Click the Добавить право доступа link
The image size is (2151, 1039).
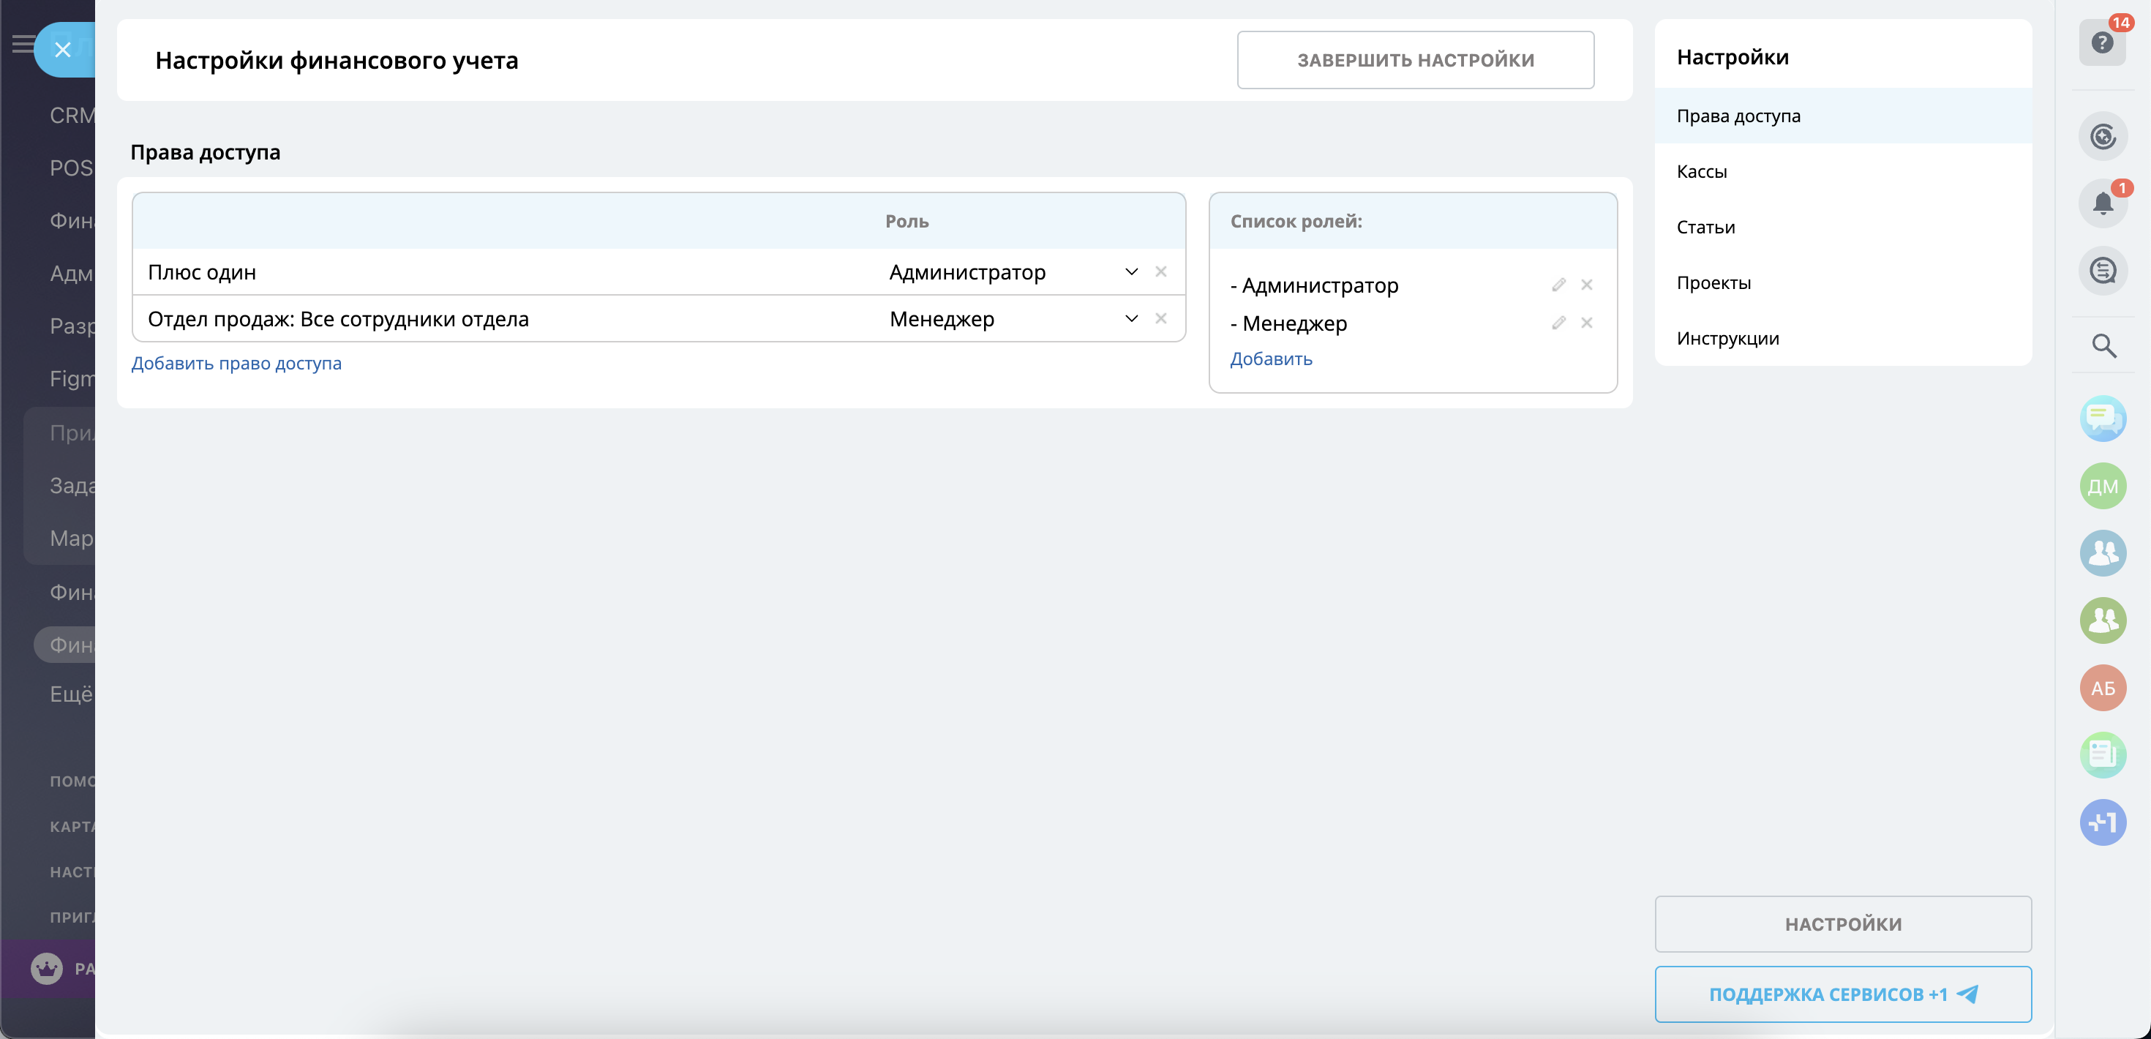coord(236,364)
